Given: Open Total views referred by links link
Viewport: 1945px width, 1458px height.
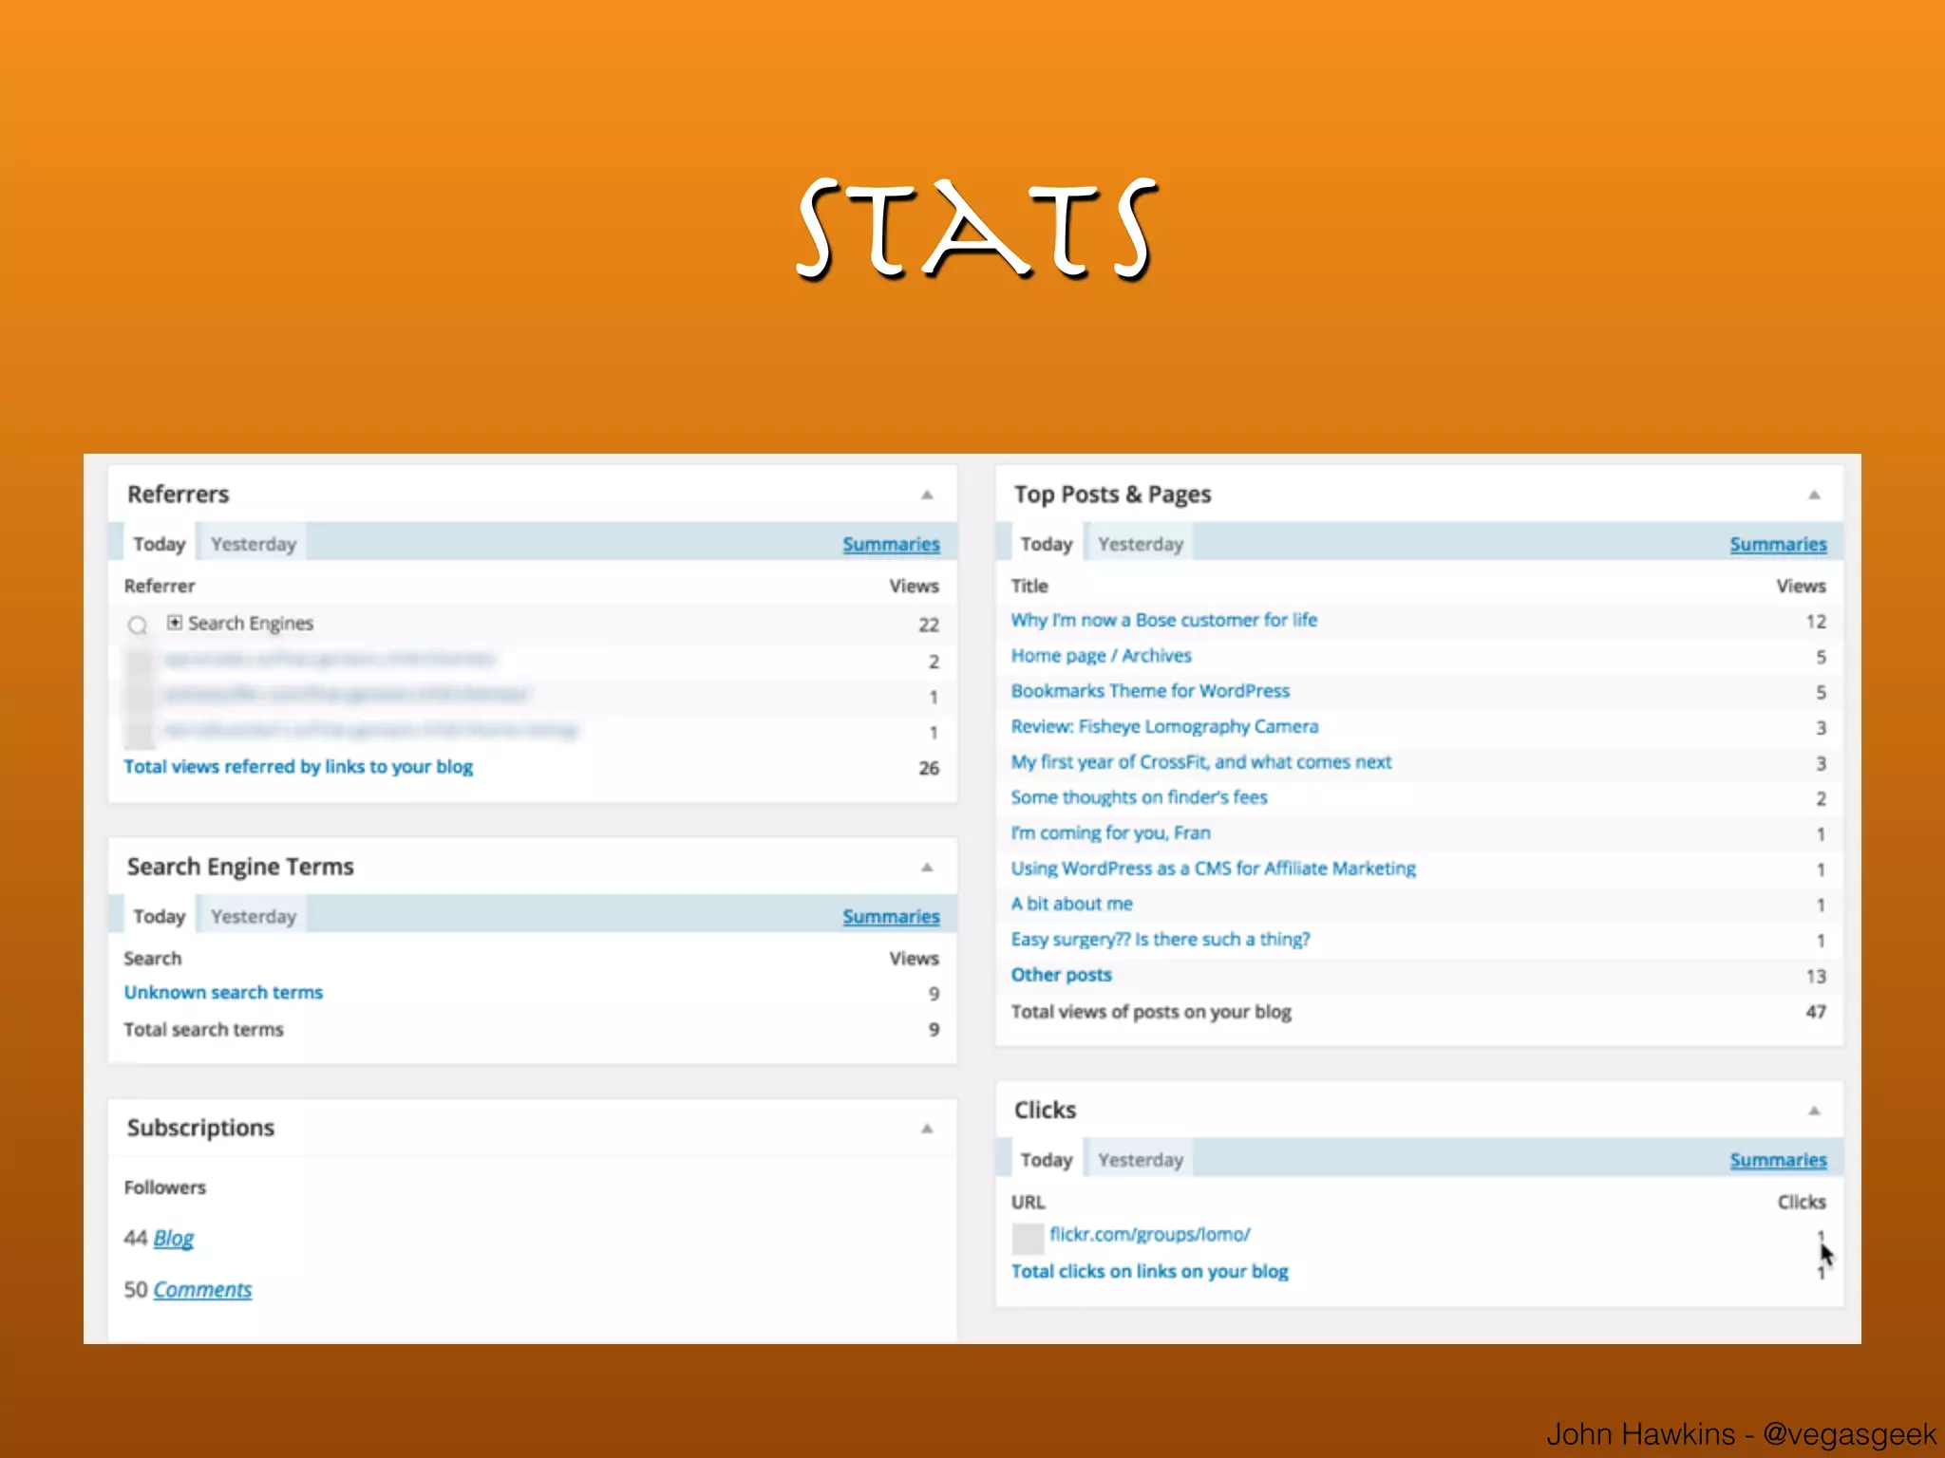Looking at the screenshot, I should [298, 767].
